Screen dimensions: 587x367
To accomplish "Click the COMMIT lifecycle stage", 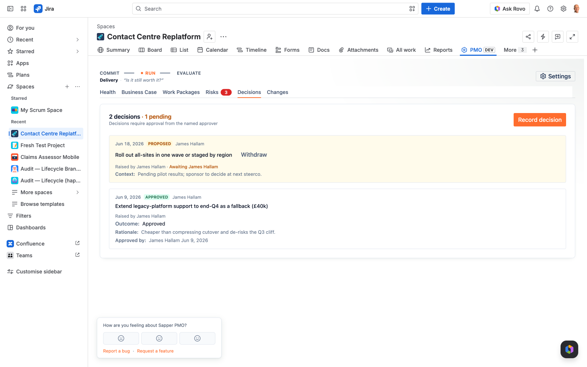I will (x=110, y=73).
